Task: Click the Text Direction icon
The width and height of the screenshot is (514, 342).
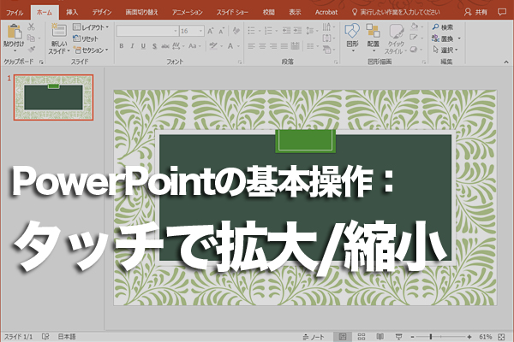Action: [x=329, y=27]
